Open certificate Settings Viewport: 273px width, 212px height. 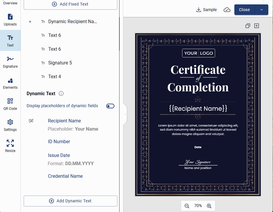point(10,125)
